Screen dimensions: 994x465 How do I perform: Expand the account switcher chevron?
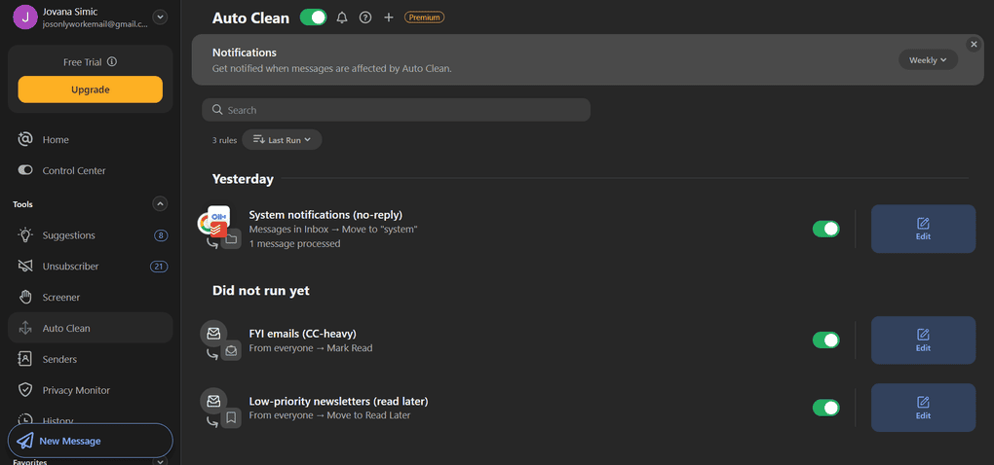(x=160, y=18)
